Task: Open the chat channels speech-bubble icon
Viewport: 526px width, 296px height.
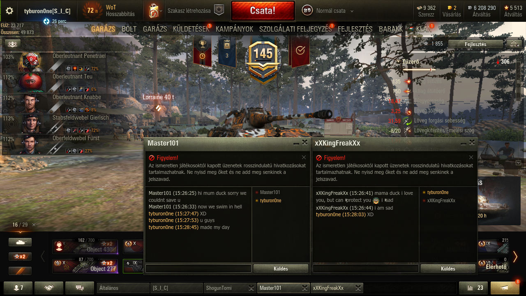Action: pos(80,288)
